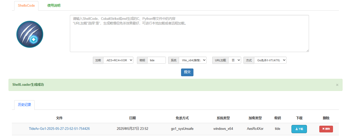Viewport: 350px width, 136px height.
Task: Click the 密钥 key input field
Action: [156, 60]
